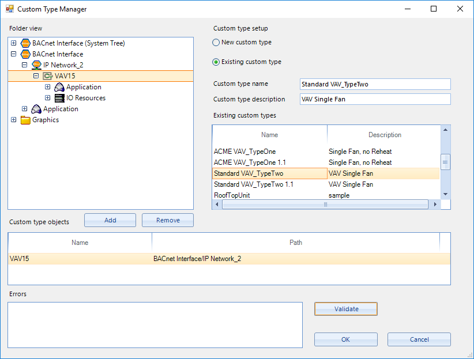
Task: Click the Application icon beside the Graphics folder's sibling under BACnet Interface
Action: click(36, 109)
